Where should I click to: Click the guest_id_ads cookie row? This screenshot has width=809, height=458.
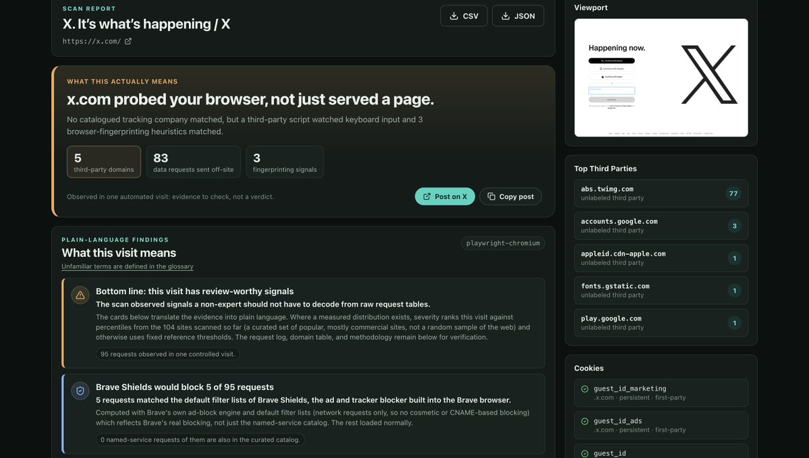[x=661, y=426]
